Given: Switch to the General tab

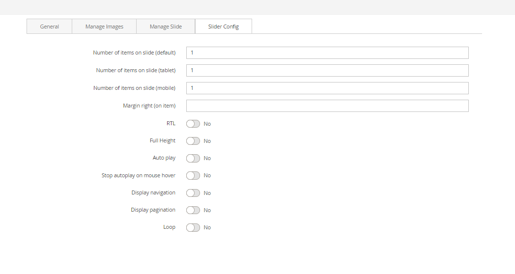Looking at the screenshot, I should tap(49, 27).
